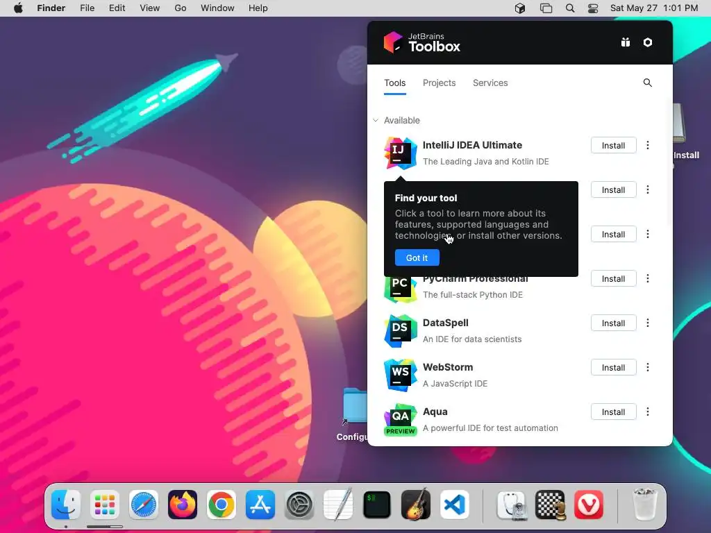
Task: Collapse the Available tools section
Action: (x=376, y=121)
